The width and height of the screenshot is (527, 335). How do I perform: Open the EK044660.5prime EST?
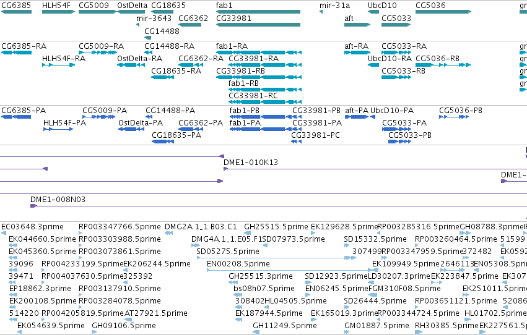pyautogui.click(x=13, y=245)
